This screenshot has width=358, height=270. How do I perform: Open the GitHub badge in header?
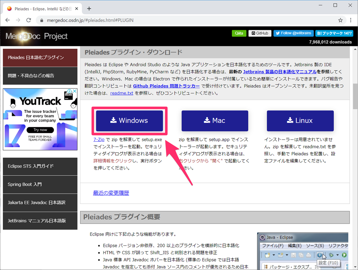pyautogui.click(x=260, y=33)
